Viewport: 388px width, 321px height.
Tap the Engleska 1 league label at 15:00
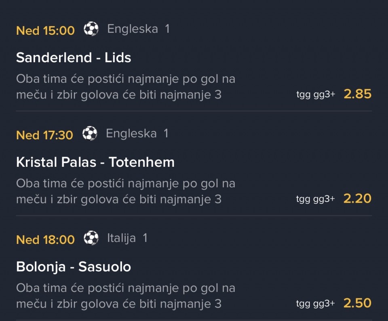click(138, 29)
